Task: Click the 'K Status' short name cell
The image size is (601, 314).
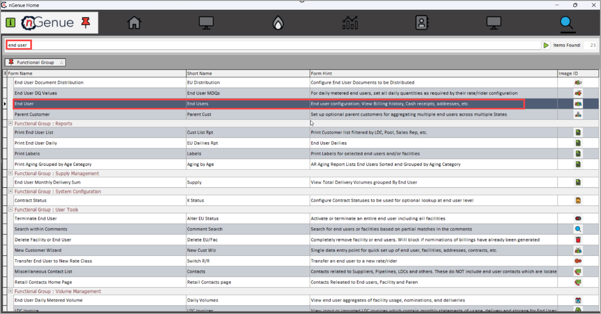Action: click(196, 200)
